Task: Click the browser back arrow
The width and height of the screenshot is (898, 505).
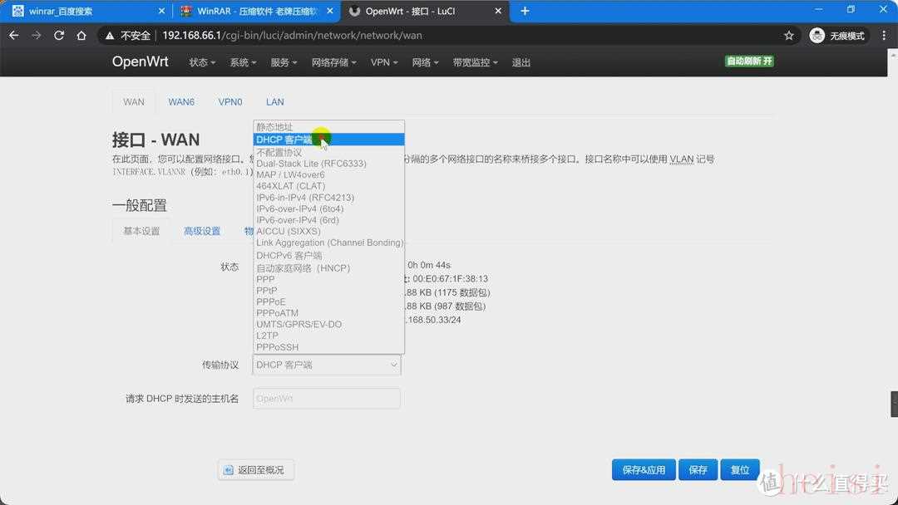Action: 14,36
